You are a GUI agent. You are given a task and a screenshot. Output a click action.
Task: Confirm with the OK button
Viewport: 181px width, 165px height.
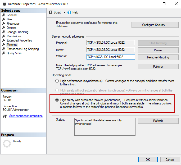point(148,159)
